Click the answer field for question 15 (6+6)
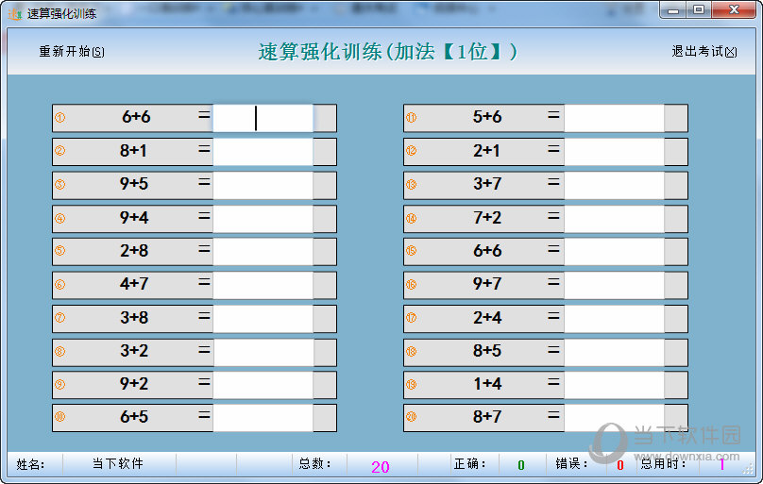 click(615, 252)
